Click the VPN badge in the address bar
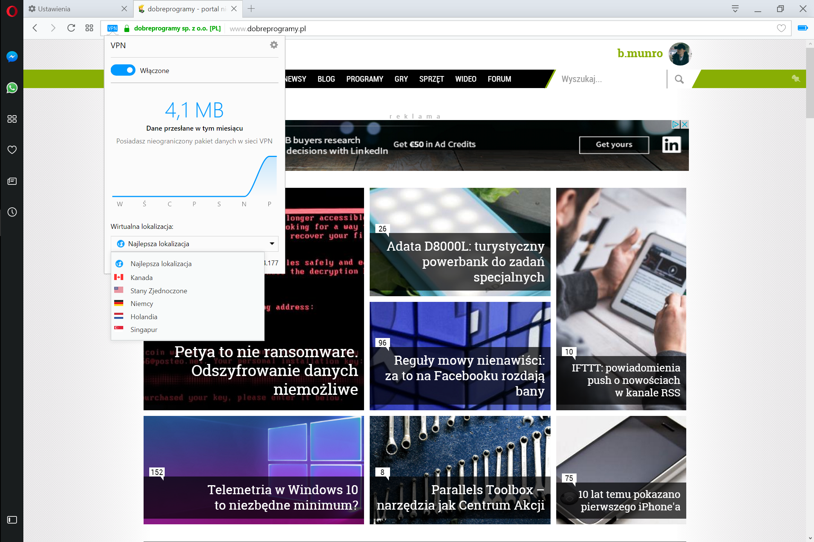 click(112, 28)
